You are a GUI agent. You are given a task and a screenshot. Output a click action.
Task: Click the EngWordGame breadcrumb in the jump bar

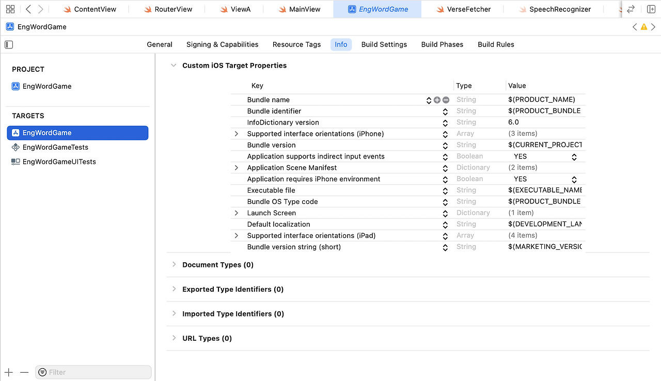pyautogui.click(x=36, y=27)
